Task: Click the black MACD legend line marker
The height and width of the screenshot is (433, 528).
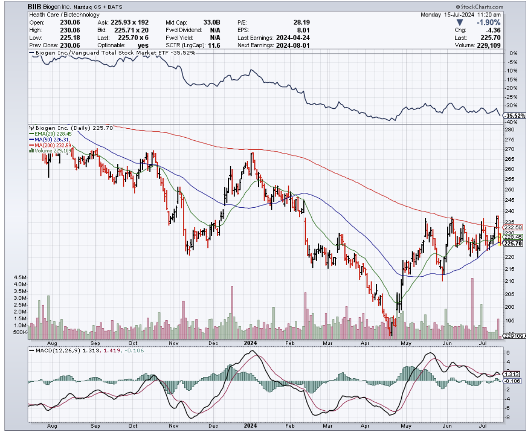Action: click(x=31, y=351)
